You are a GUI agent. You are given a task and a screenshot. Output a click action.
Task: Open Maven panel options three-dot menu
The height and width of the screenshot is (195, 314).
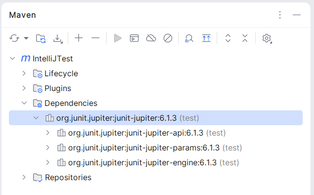tap(280, 15)
